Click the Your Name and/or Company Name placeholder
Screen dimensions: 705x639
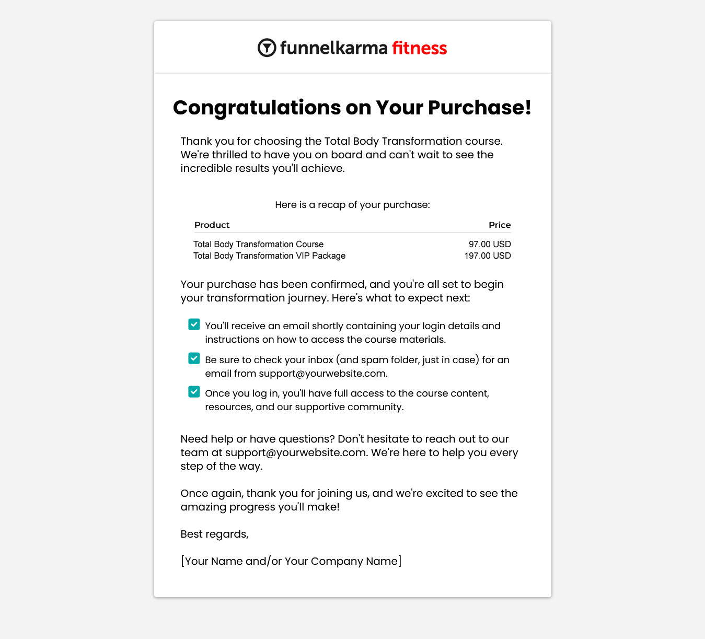[291, 561]
